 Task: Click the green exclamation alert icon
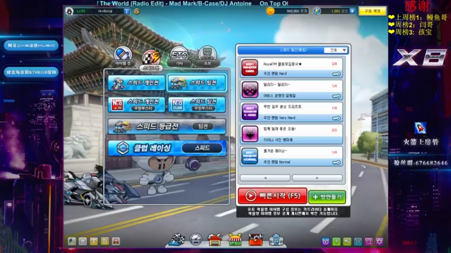336,242
